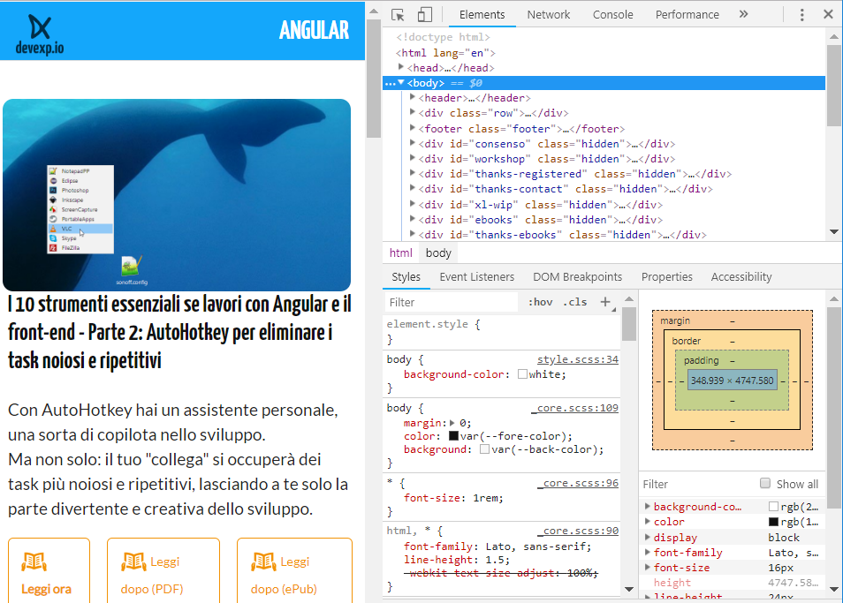Expand the thanks-ebooks div node
Screen dimensions: 843x603
click(413, 234)
